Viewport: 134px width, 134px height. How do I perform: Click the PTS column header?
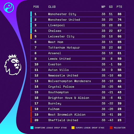coord(119,7)
